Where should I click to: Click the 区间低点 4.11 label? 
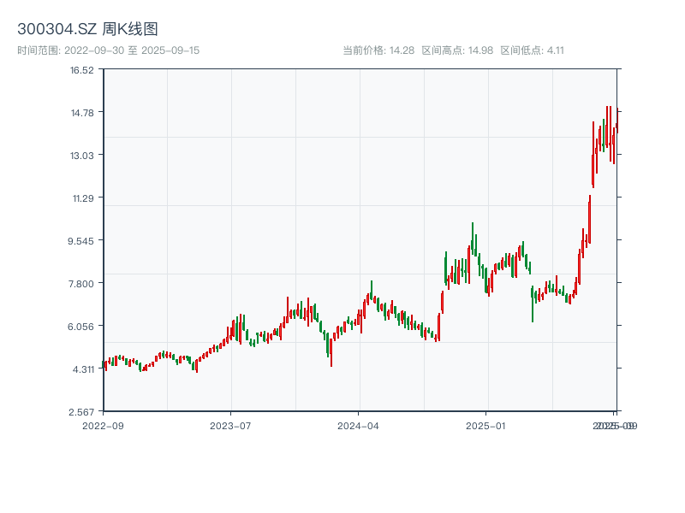click(532, 50)
